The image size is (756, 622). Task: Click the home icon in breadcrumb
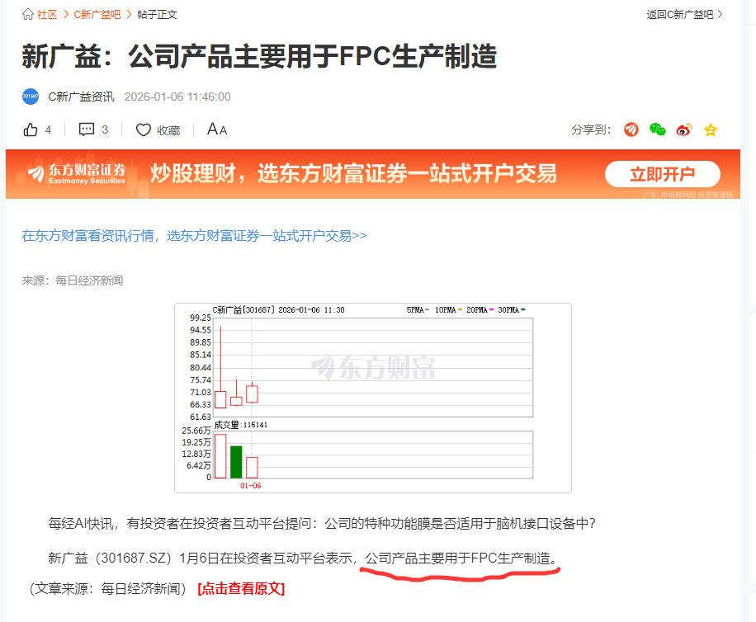28,15
